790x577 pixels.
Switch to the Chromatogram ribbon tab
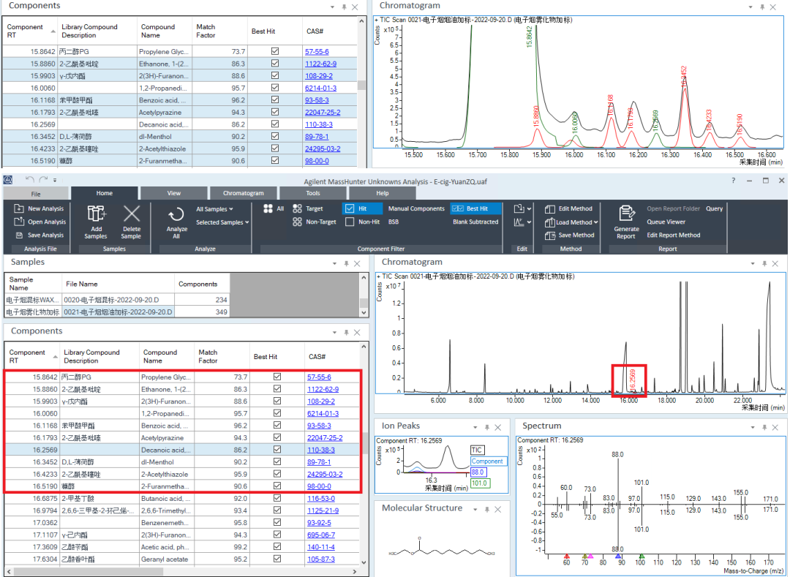[x=244, y=193]
